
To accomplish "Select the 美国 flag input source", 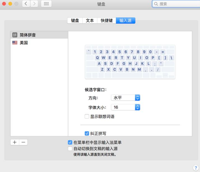I will click(x=24, y=43).
